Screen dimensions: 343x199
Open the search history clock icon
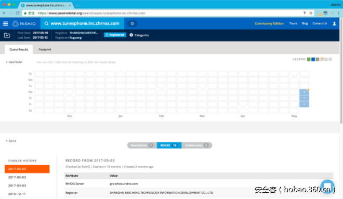[132, 23]
